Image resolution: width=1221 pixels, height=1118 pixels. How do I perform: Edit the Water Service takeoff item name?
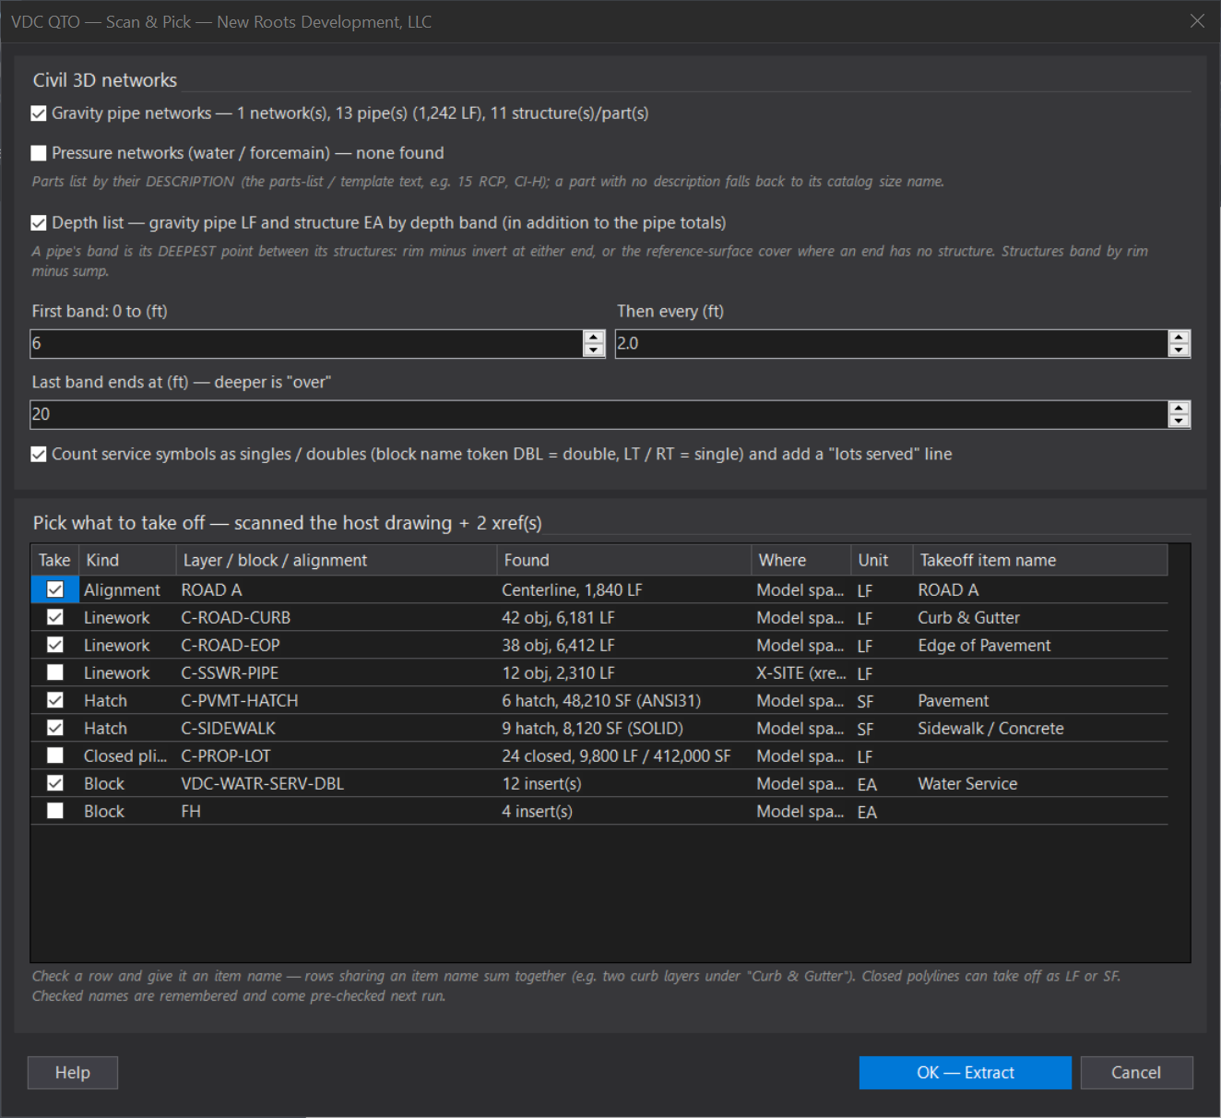1040,783
